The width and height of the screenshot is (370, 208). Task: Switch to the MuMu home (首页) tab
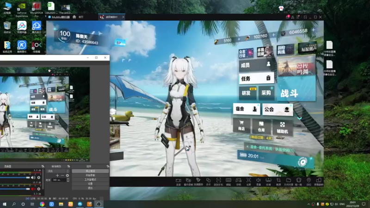click(81, 17)
